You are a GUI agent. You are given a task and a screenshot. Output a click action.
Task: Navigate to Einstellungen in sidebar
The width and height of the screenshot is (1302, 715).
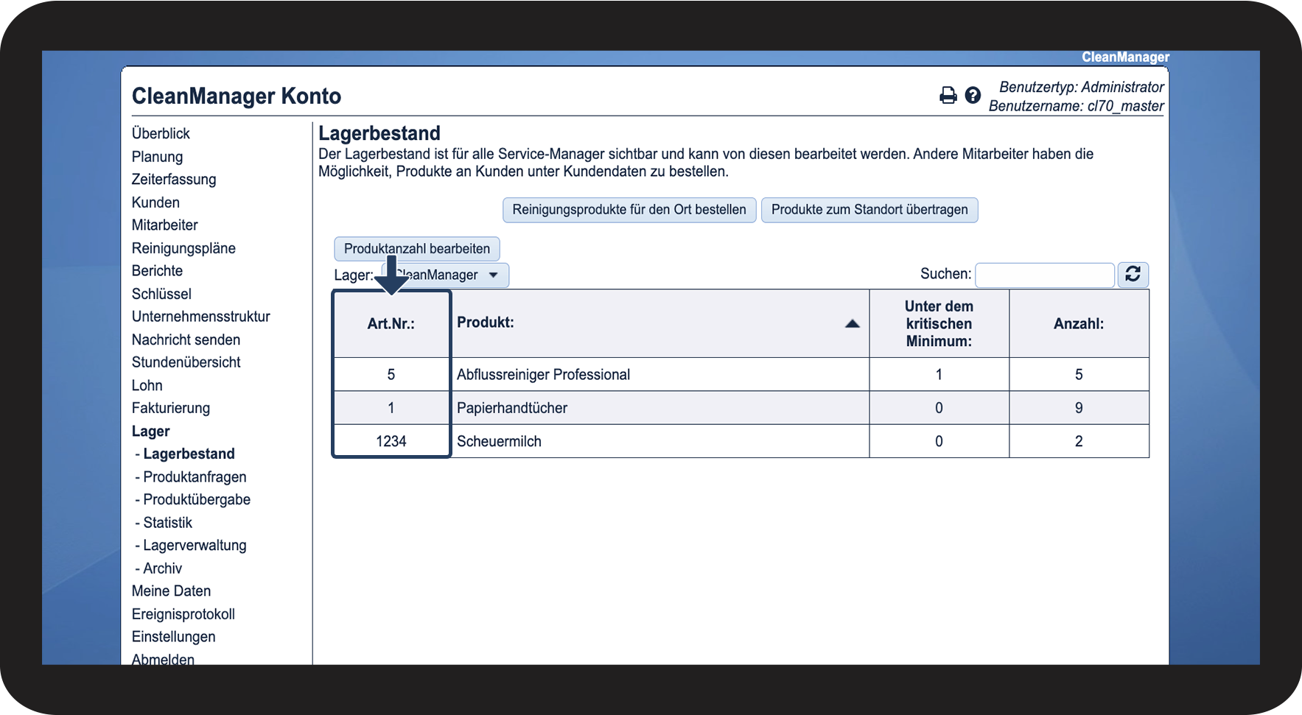point(173,637)
